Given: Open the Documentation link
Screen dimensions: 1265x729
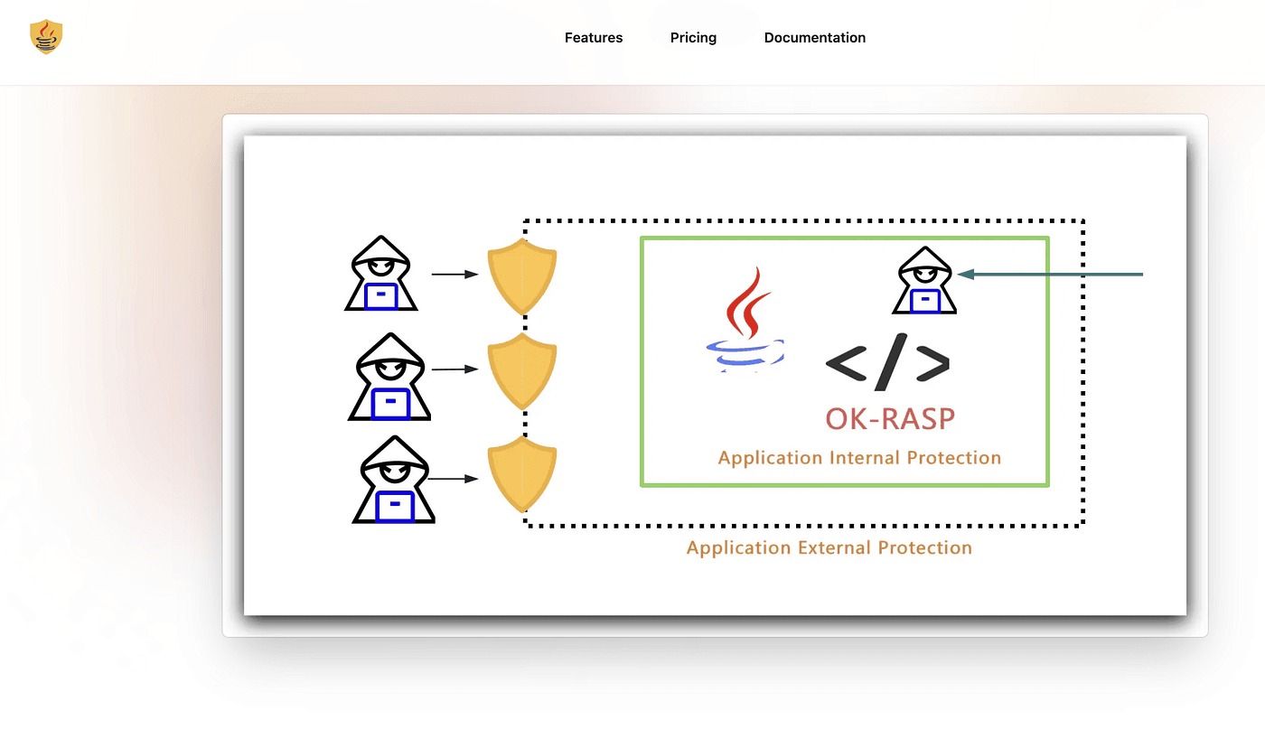Looking at the screenshot, I should click(x=814, y=38).
